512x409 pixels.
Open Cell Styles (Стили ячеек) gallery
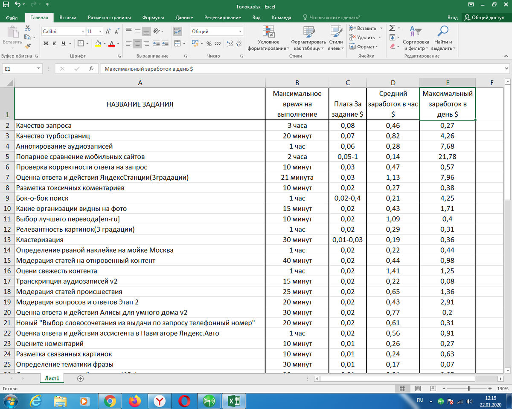(336, 38)
